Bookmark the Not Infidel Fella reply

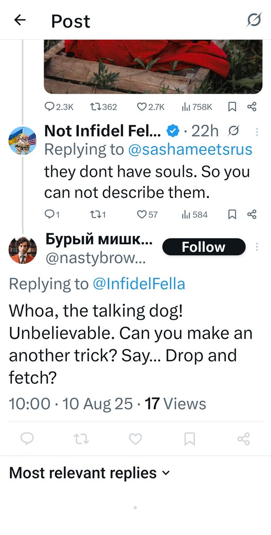point(232,214)
